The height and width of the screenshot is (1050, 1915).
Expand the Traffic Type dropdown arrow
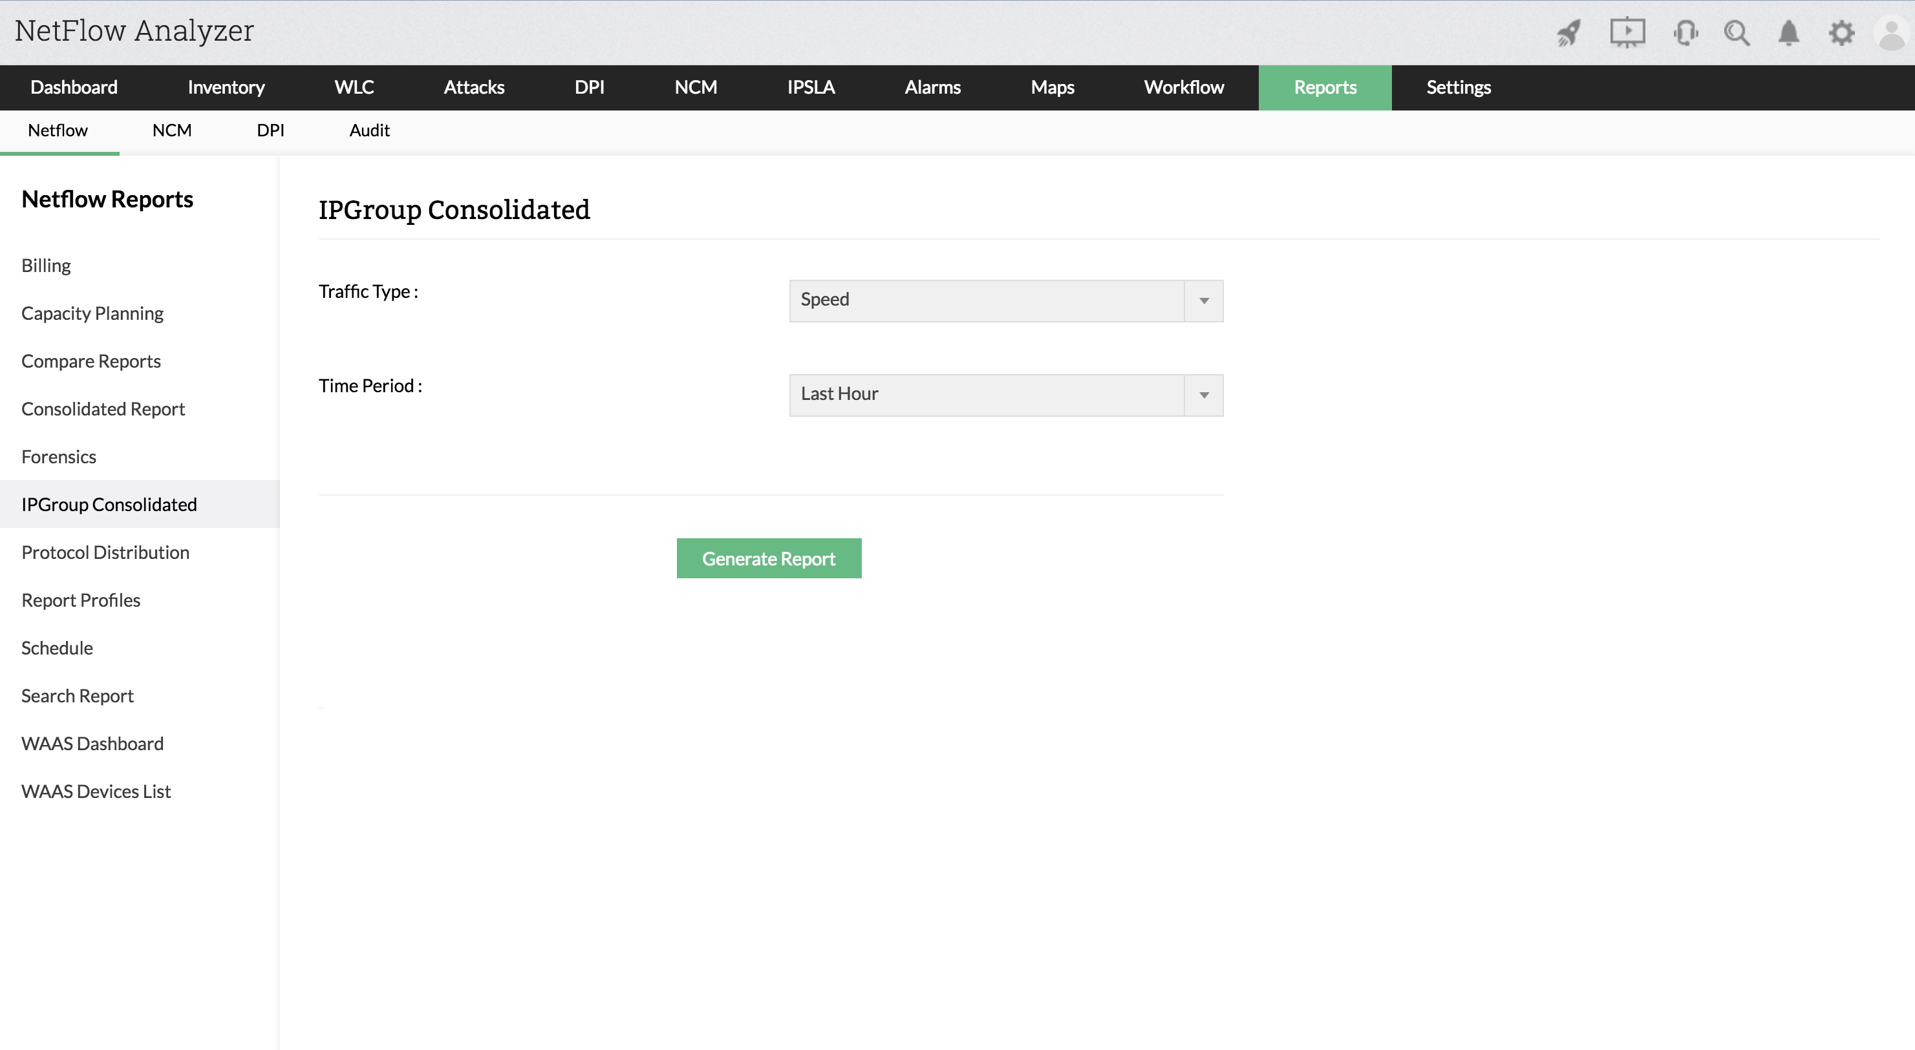pyautogui.click(x=1204, y=301)
